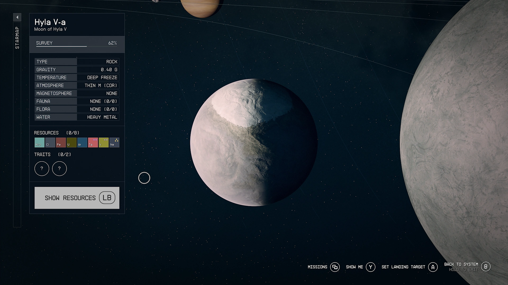Click the LB key prompt icon
This screenshot has width=508, height=285.
coord(107,198)
